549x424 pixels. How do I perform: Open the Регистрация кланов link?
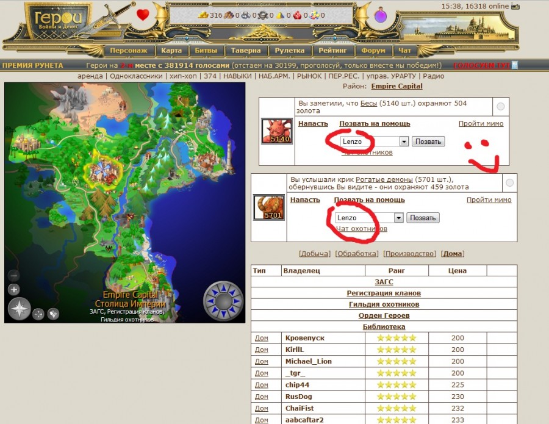tap(384, 293)
